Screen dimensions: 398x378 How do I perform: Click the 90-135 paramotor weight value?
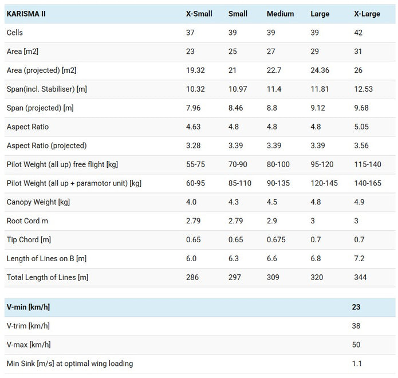click(278, 183)
